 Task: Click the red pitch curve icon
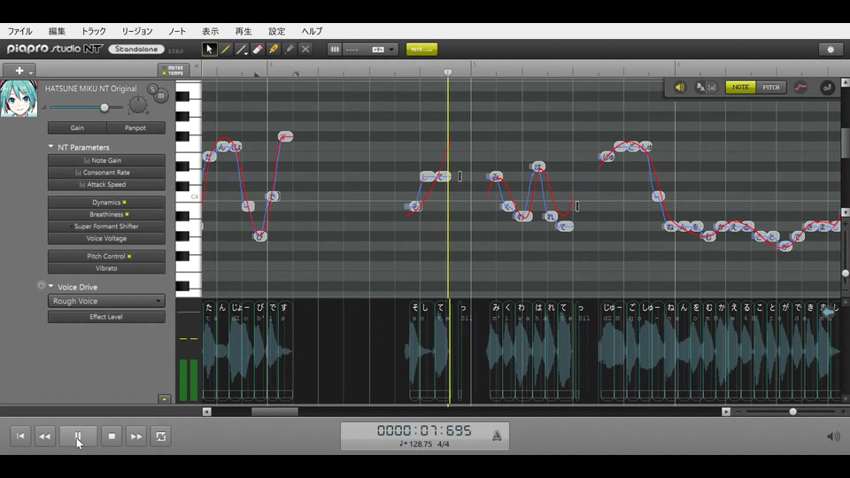tap(800, 88)
